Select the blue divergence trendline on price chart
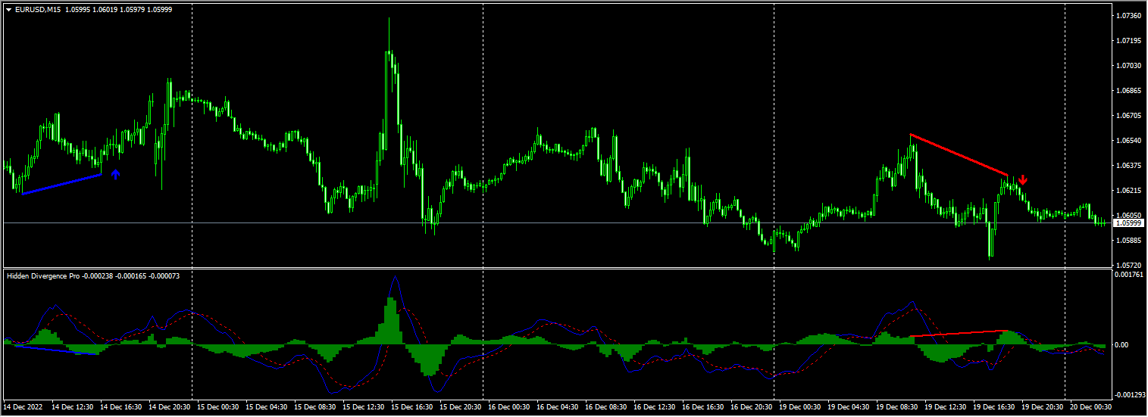Image resolution: width=1148 pixels, height=417 pixels. click(x=61, y=184)
